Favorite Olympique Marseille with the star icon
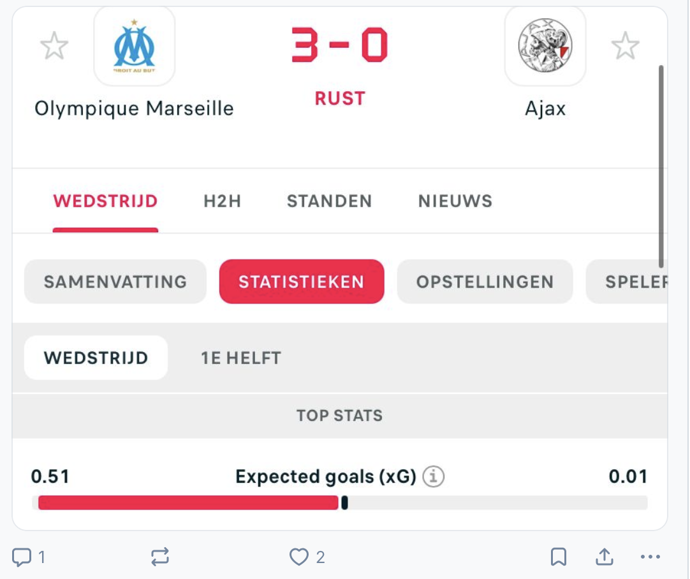690x579 pixels. (x=54, y=47)
